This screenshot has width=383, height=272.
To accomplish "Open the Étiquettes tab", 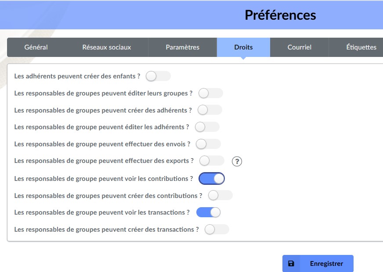I will [361, 47].
